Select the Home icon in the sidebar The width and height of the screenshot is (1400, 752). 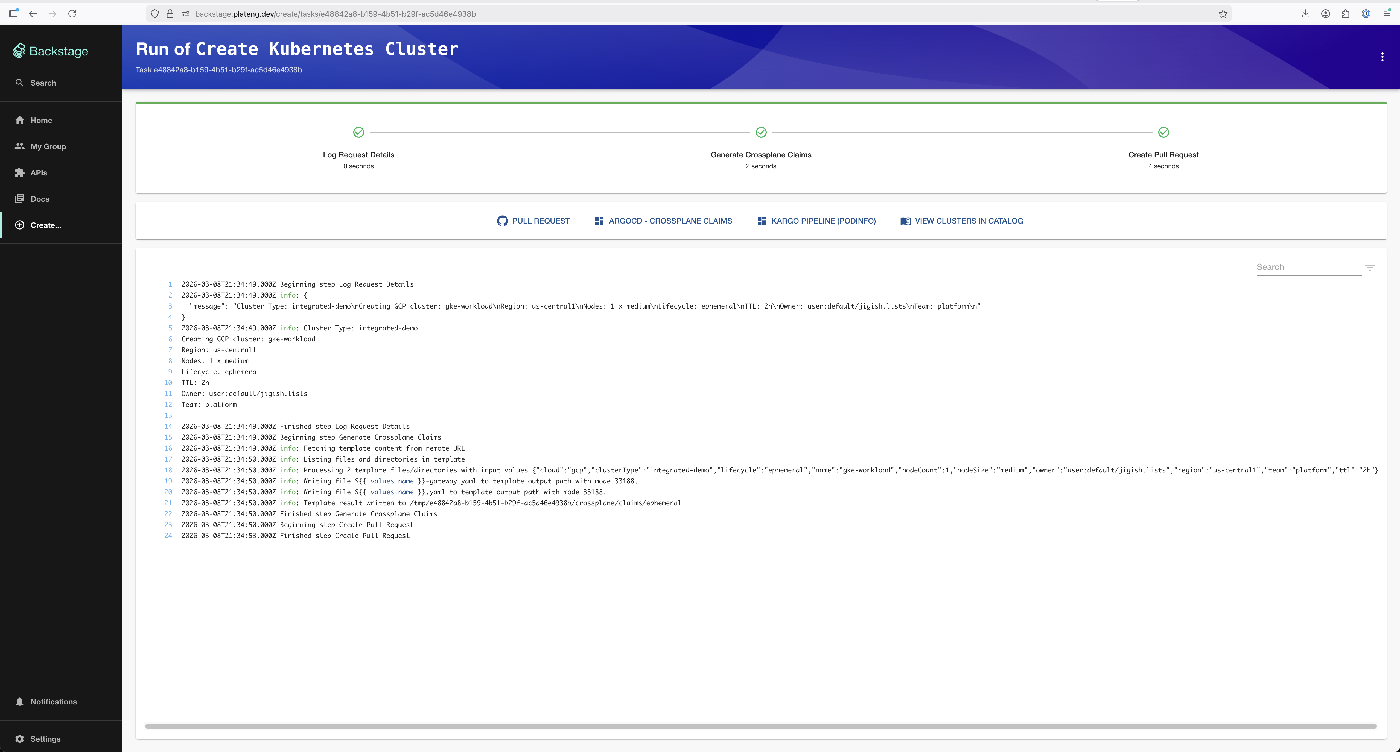[x=20, y=120]
